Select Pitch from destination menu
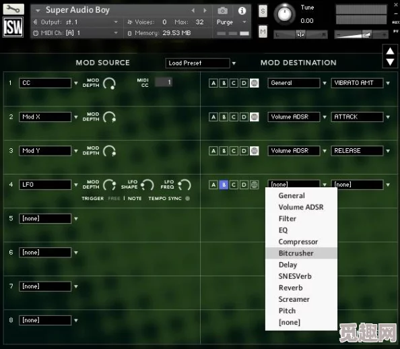 [301, 311]
